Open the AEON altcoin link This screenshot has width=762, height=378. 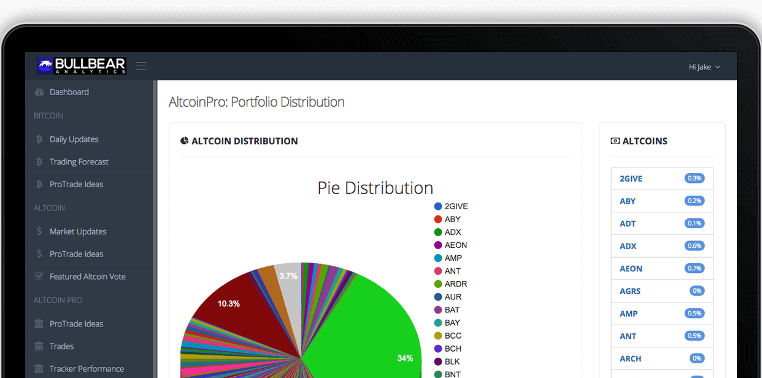(x=631, y=269)
